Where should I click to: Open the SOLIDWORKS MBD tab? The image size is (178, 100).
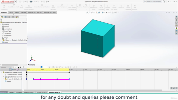[x=50, y=12]
